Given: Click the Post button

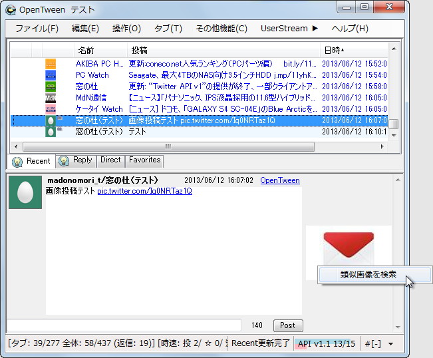Looking at the screenshot, I should 288,325.
